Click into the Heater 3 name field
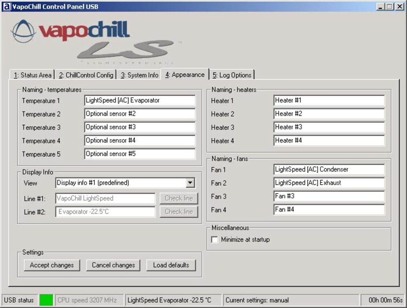407x308 pixels. click(329, 127)
